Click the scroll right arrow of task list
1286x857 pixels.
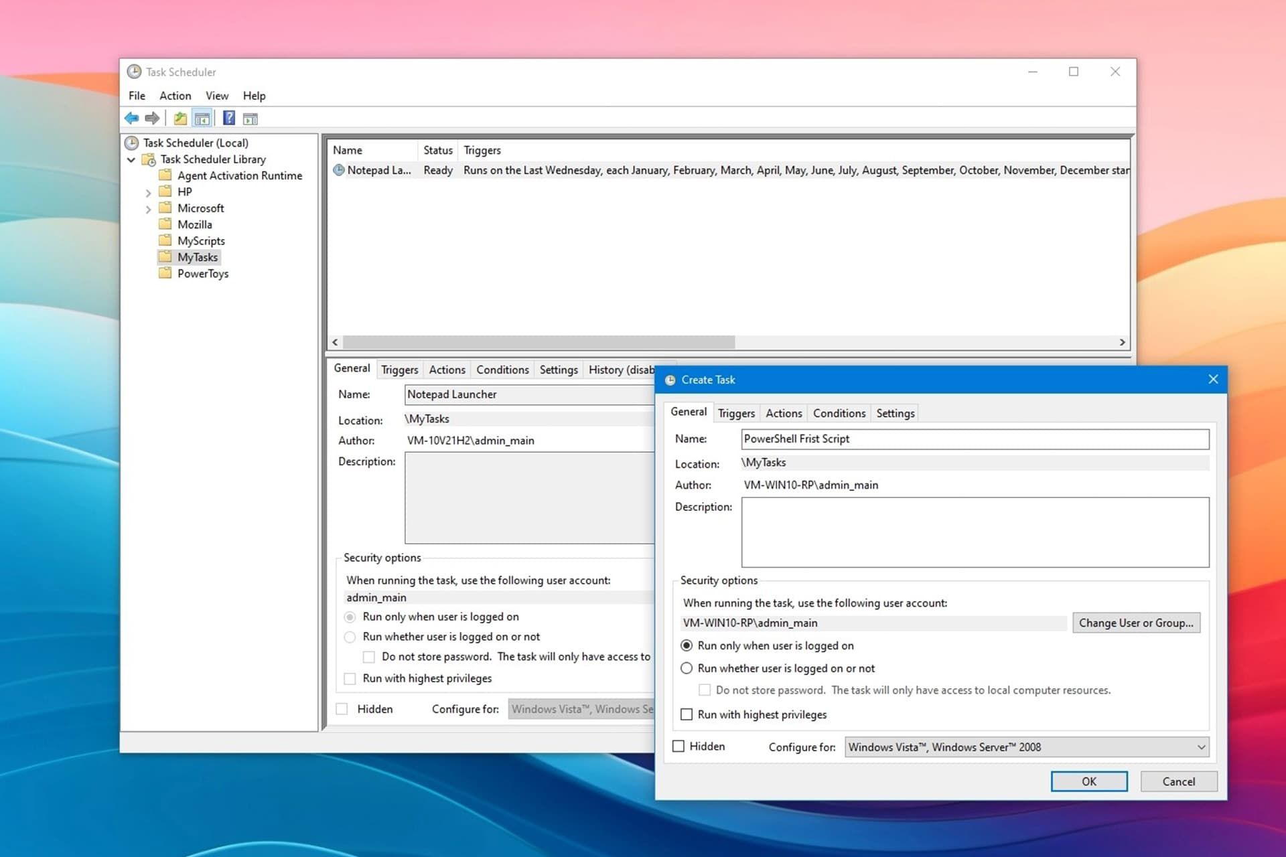(1123, 342)
